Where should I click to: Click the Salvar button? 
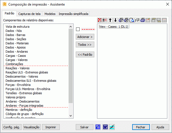(84, 127)
